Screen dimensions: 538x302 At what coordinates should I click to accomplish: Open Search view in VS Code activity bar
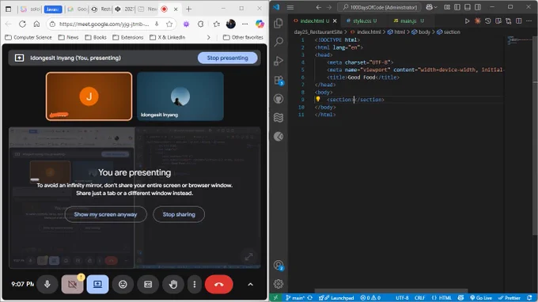click(278, 42)
